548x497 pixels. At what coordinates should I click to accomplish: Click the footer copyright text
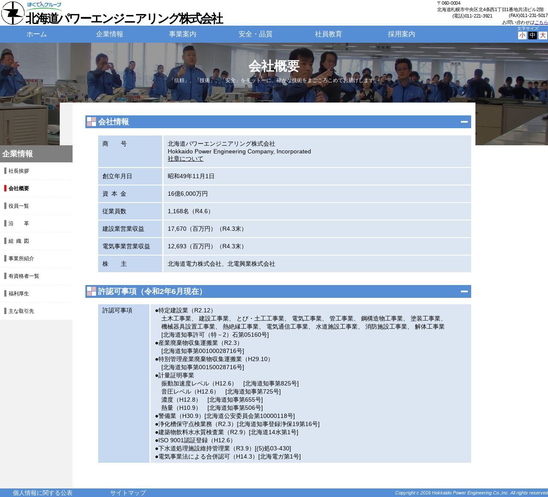click(x=471, y=493)
